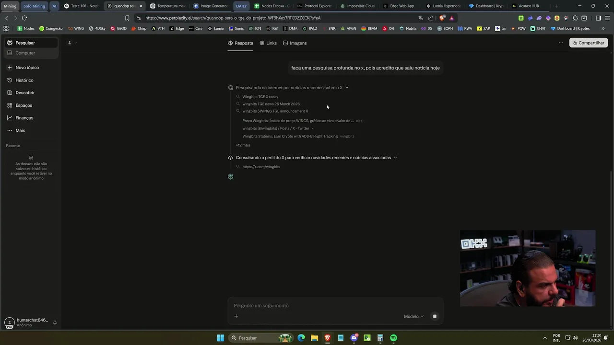
Task: Open 'Wingbits Stations: Earn Crypto' source link
Action: tap(298, 136)
